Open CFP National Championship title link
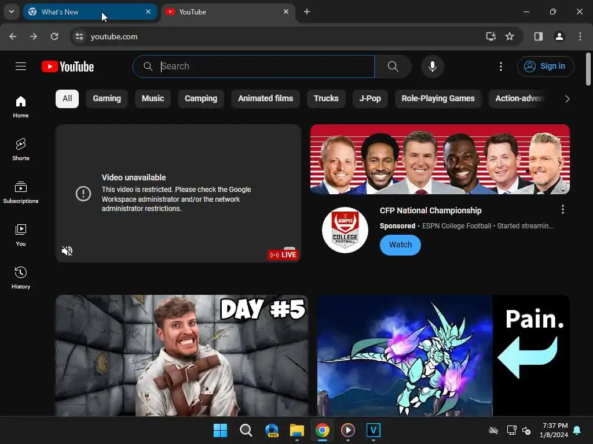The image size is (593, 444). [430, 210]
